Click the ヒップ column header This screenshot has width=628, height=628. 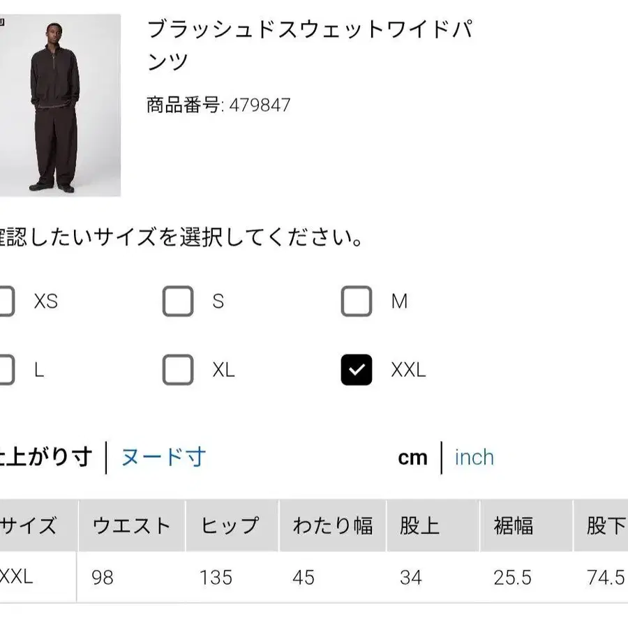(x=231, y=525)
